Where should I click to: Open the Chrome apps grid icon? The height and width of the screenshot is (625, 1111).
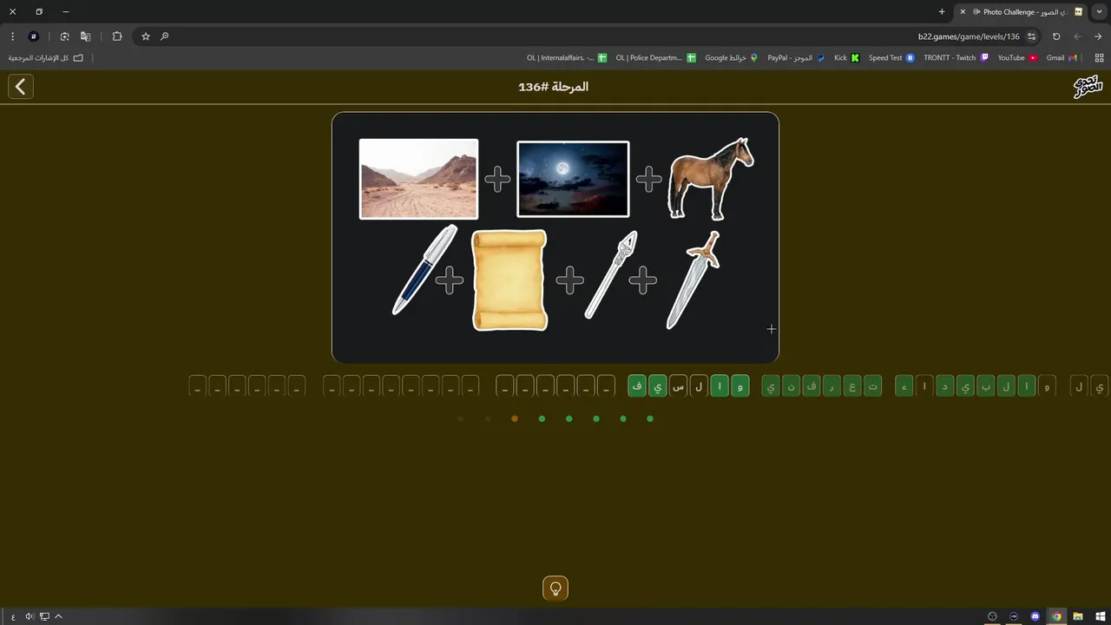pyautogui.click(x=1099, y=58)
